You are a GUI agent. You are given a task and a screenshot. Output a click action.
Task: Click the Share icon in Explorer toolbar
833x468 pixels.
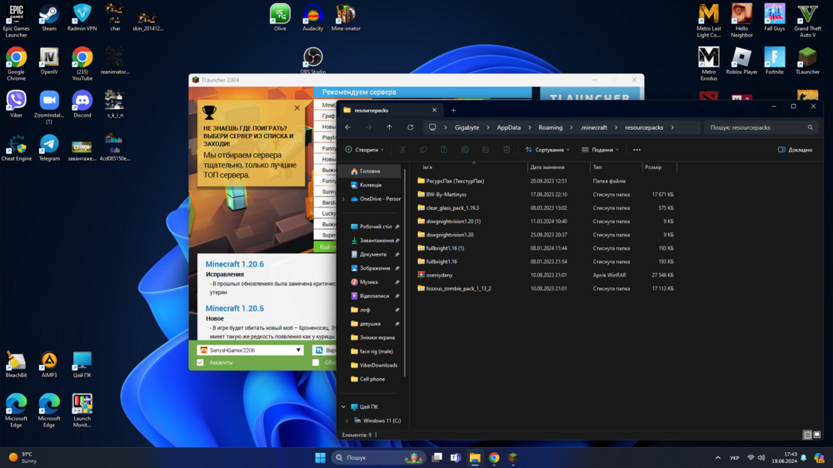(x=486, y=150)
